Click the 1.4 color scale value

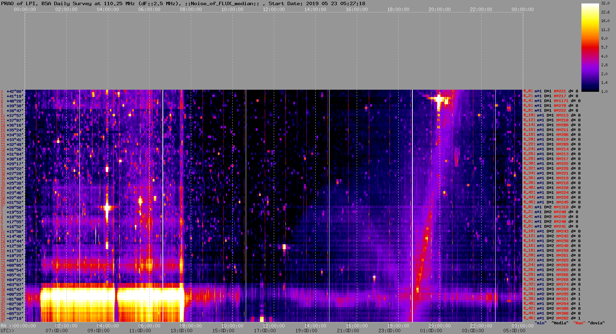tap(604, 82)
